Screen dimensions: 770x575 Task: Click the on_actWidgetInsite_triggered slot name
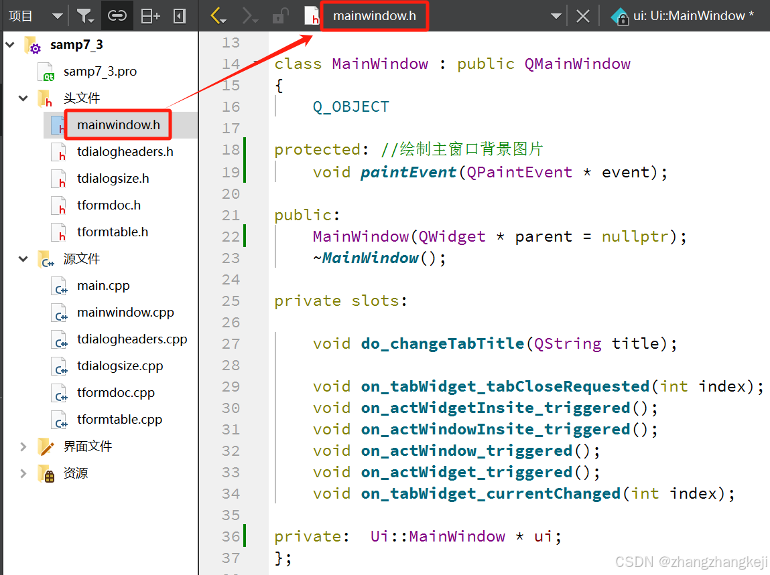(x=495, y=408)
